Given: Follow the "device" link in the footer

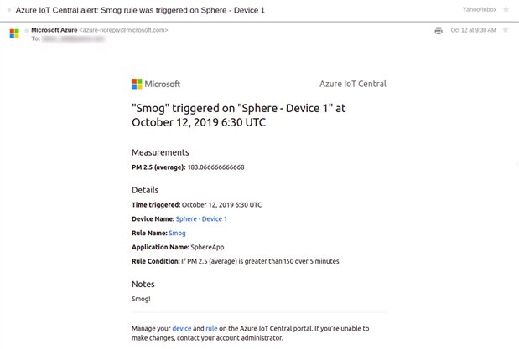Looking at the screenshot, I should point(182,328).
